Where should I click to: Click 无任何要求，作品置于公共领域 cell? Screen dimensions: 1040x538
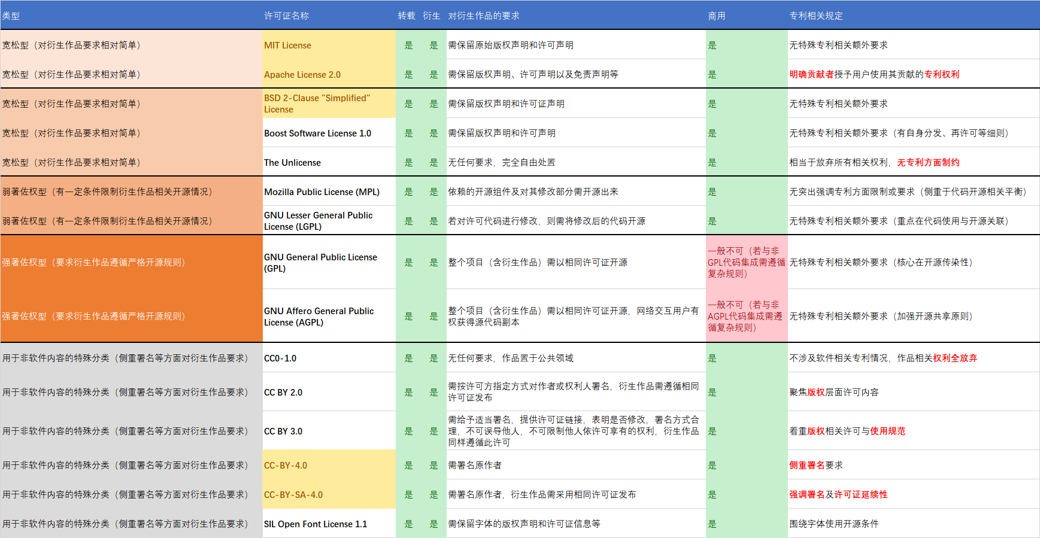point(576,358)
